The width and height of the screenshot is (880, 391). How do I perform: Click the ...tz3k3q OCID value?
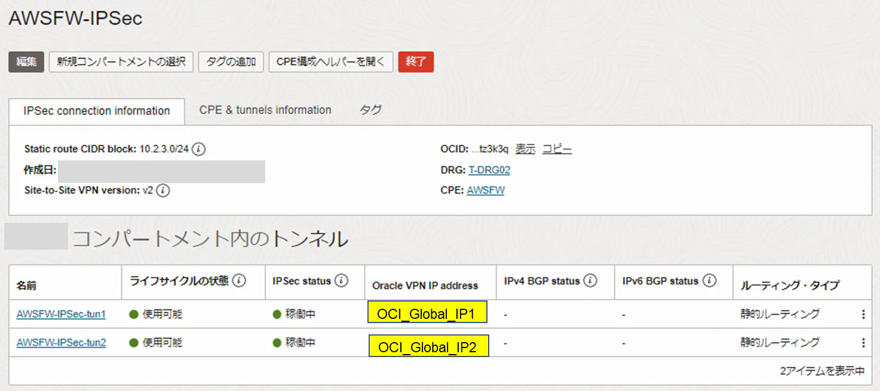[490, 149]
